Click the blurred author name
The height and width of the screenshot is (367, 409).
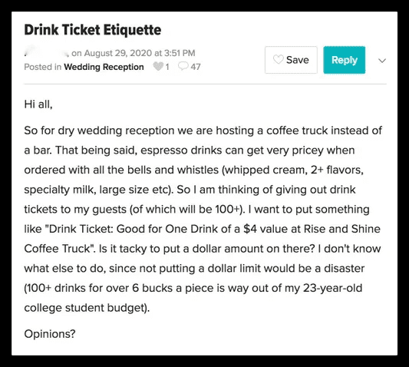[x=47, y=53]
